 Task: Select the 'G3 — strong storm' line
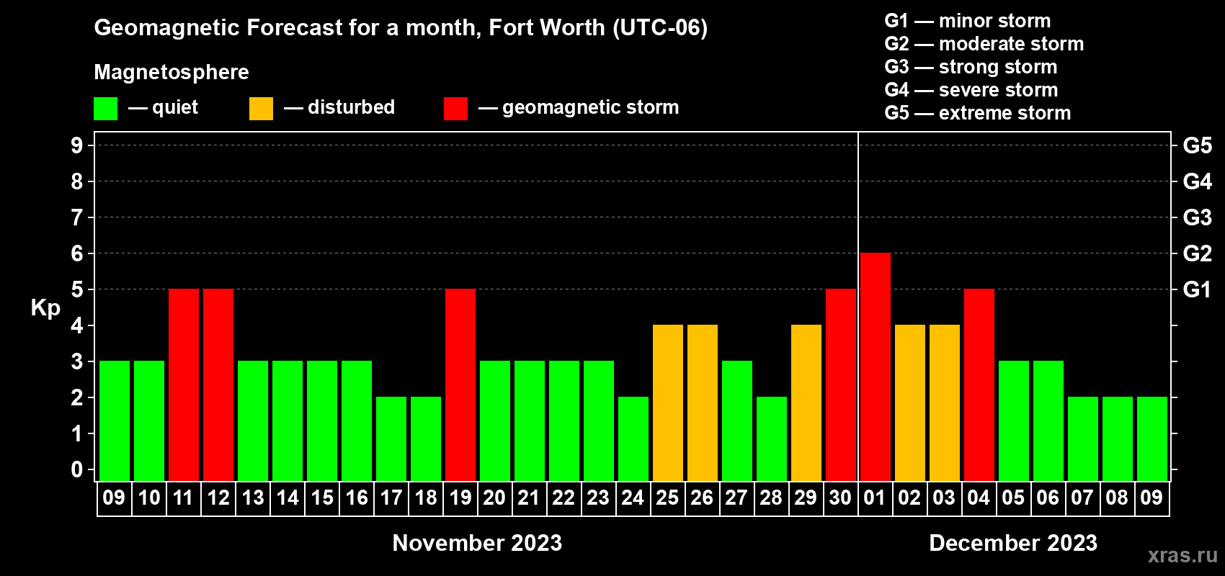(971, 67)
